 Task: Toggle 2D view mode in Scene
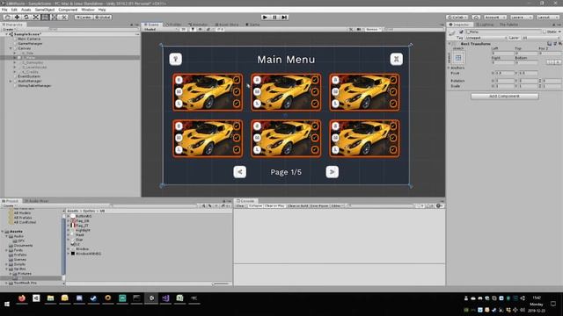(x=184, y=29)
